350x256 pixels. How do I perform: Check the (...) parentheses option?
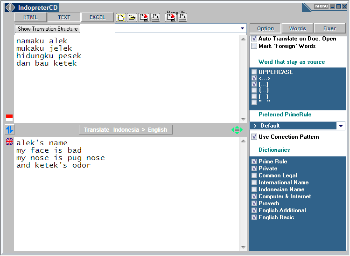254,96
